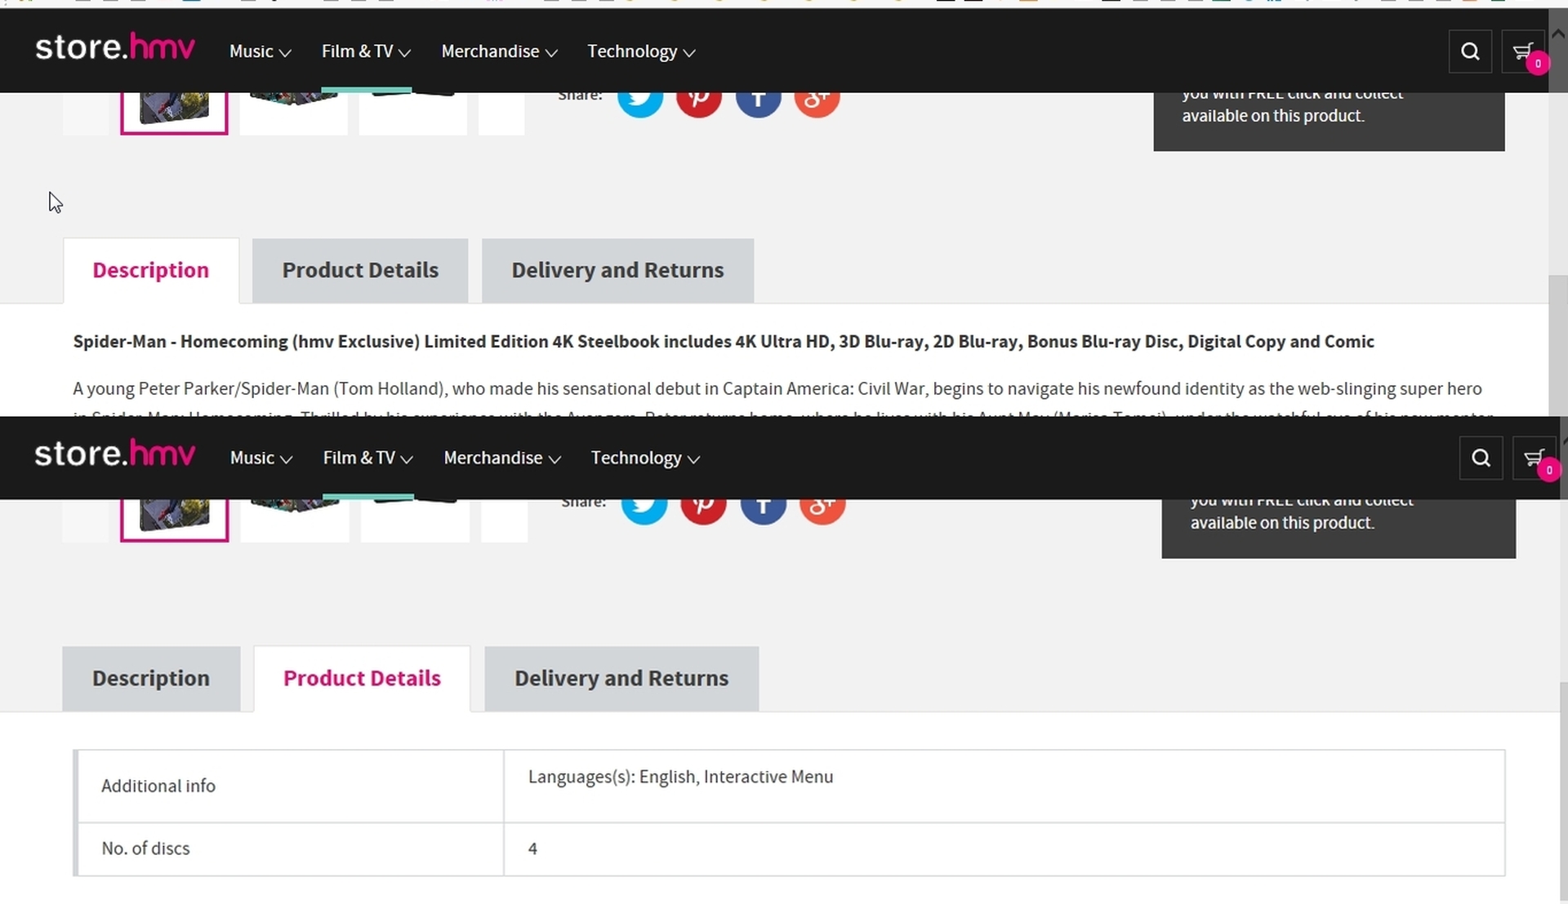Share on Twitter in the lower page copy
Image resolution: width=1568 pixels, height=904 pixels.
[644, 509]
